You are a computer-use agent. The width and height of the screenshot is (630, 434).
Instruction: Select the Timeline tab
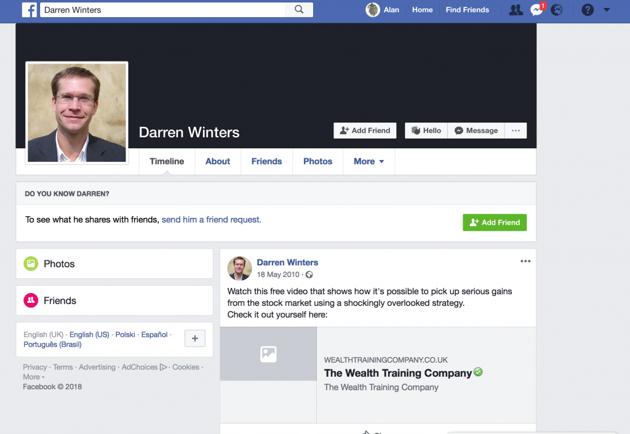click(x=167, y=161)
